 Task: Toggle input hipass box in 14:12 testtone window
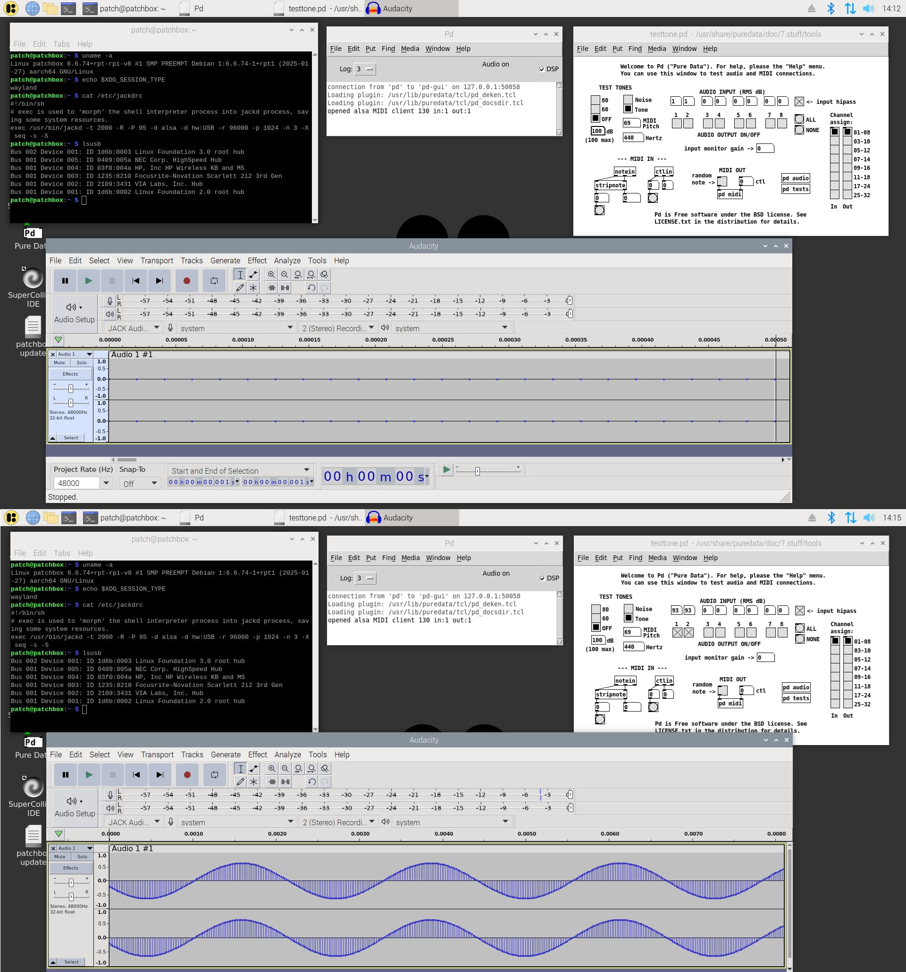pyautogui.click(x=799, y=102)
